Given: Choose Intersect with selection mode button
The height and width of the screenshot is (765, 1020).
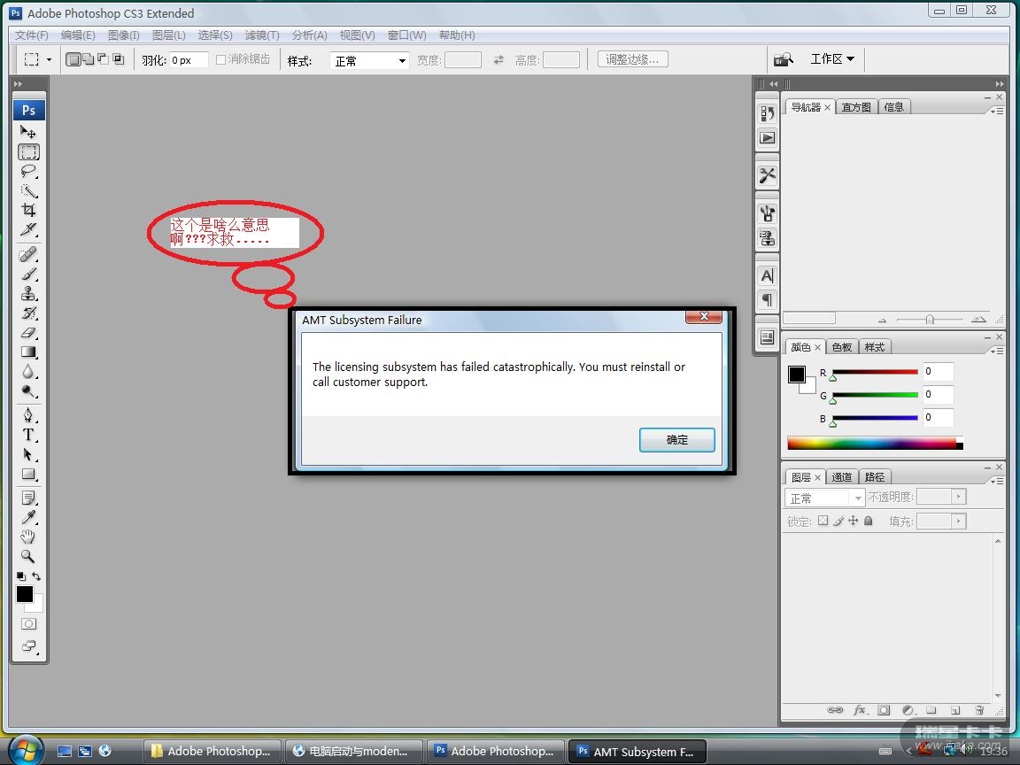Looking at the screenshot, I should point(118,59).
